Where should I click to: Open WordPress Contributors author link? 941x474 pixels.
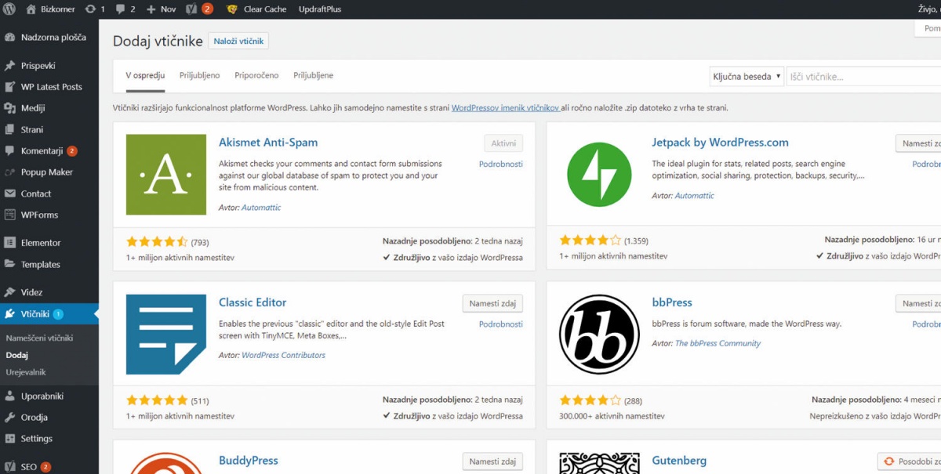(x=283, y=355)
